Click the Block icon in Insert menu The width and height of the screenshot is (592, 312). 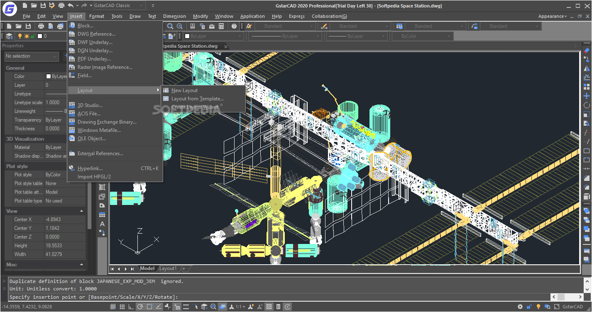[72, 26]
